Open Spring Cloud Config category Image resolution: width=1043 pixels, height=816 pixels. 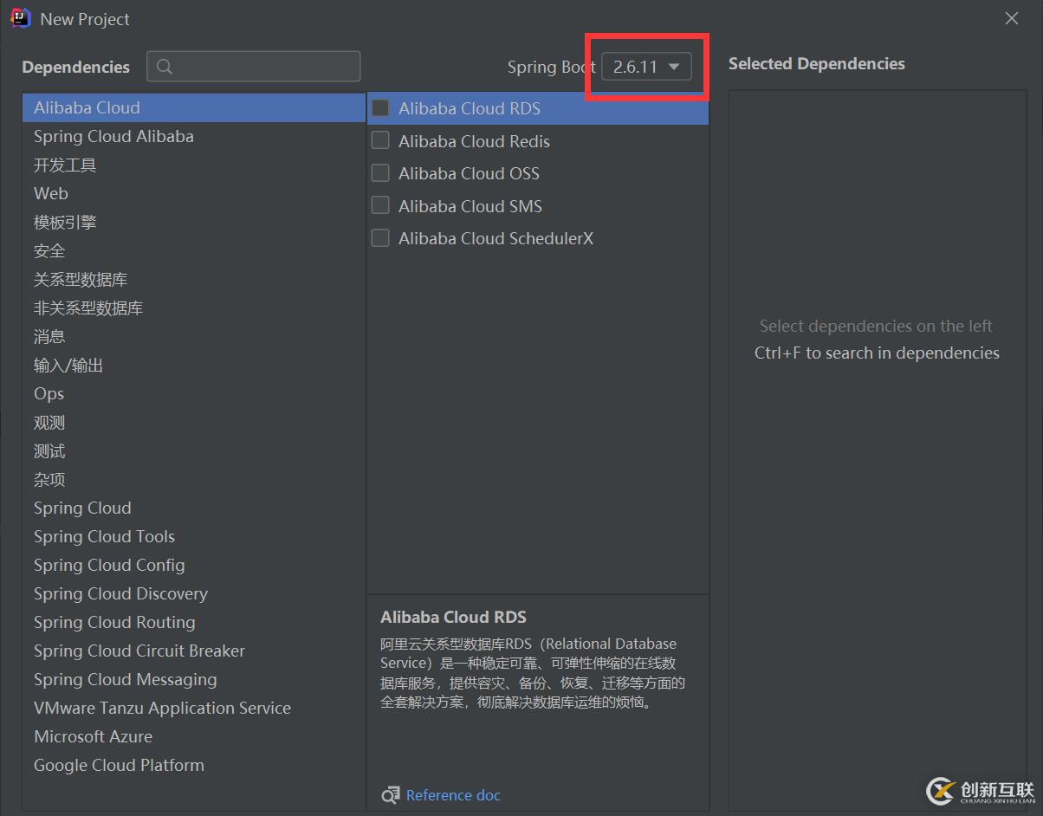coord(194,565)
